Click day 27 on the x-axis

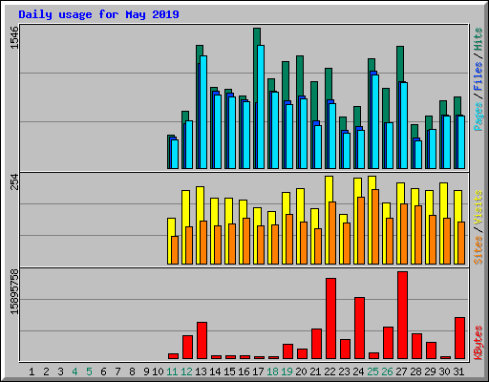401,371
